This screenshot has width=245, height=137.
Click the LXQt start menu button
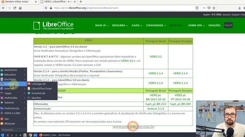point(3,135)
